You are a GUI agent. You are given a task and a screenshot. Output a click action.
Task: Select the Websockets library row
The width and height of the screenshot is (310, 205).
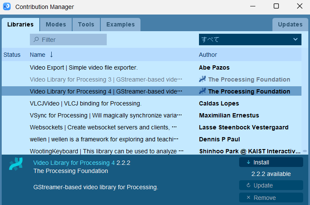click(152, 127)
